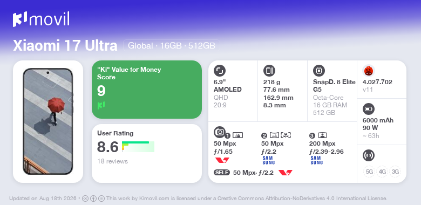This screenshot has height=205, width=421.
Task: Click the Global · 16GB · 512GB variant tag
Action: click(x=172, y=46)
